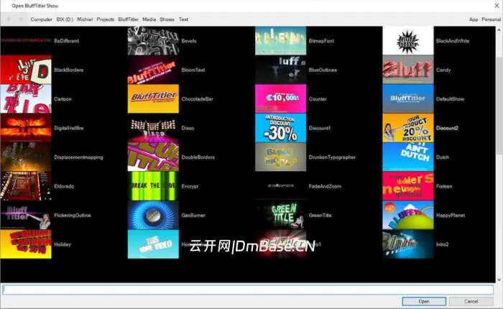Click the scrollbar down arrow
503x309 pixels.
coord(499,279)
